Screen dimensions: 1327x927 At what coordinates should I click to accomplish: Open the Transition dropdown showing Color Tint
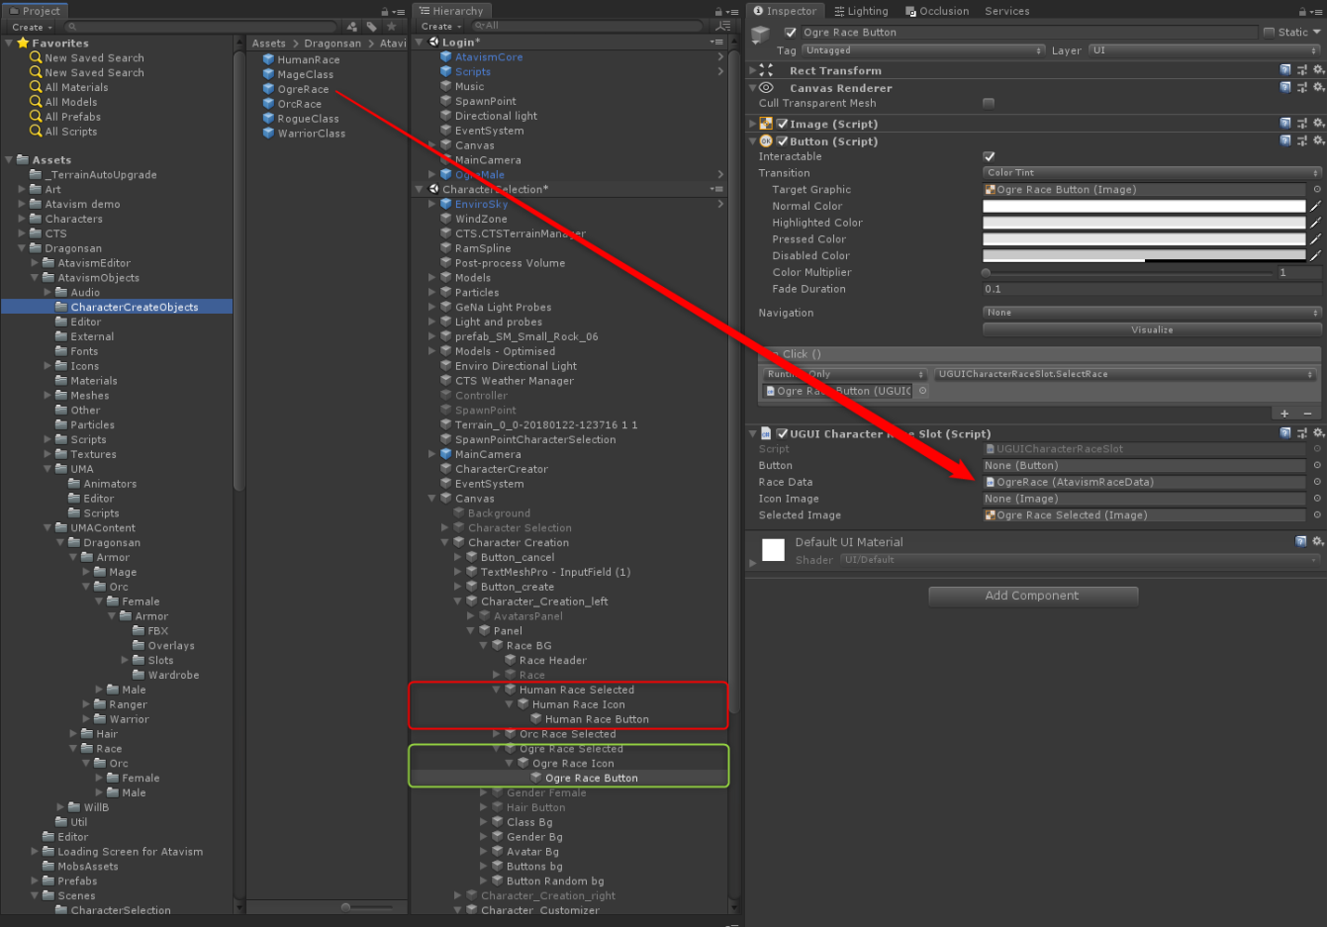click(1152, 173)
